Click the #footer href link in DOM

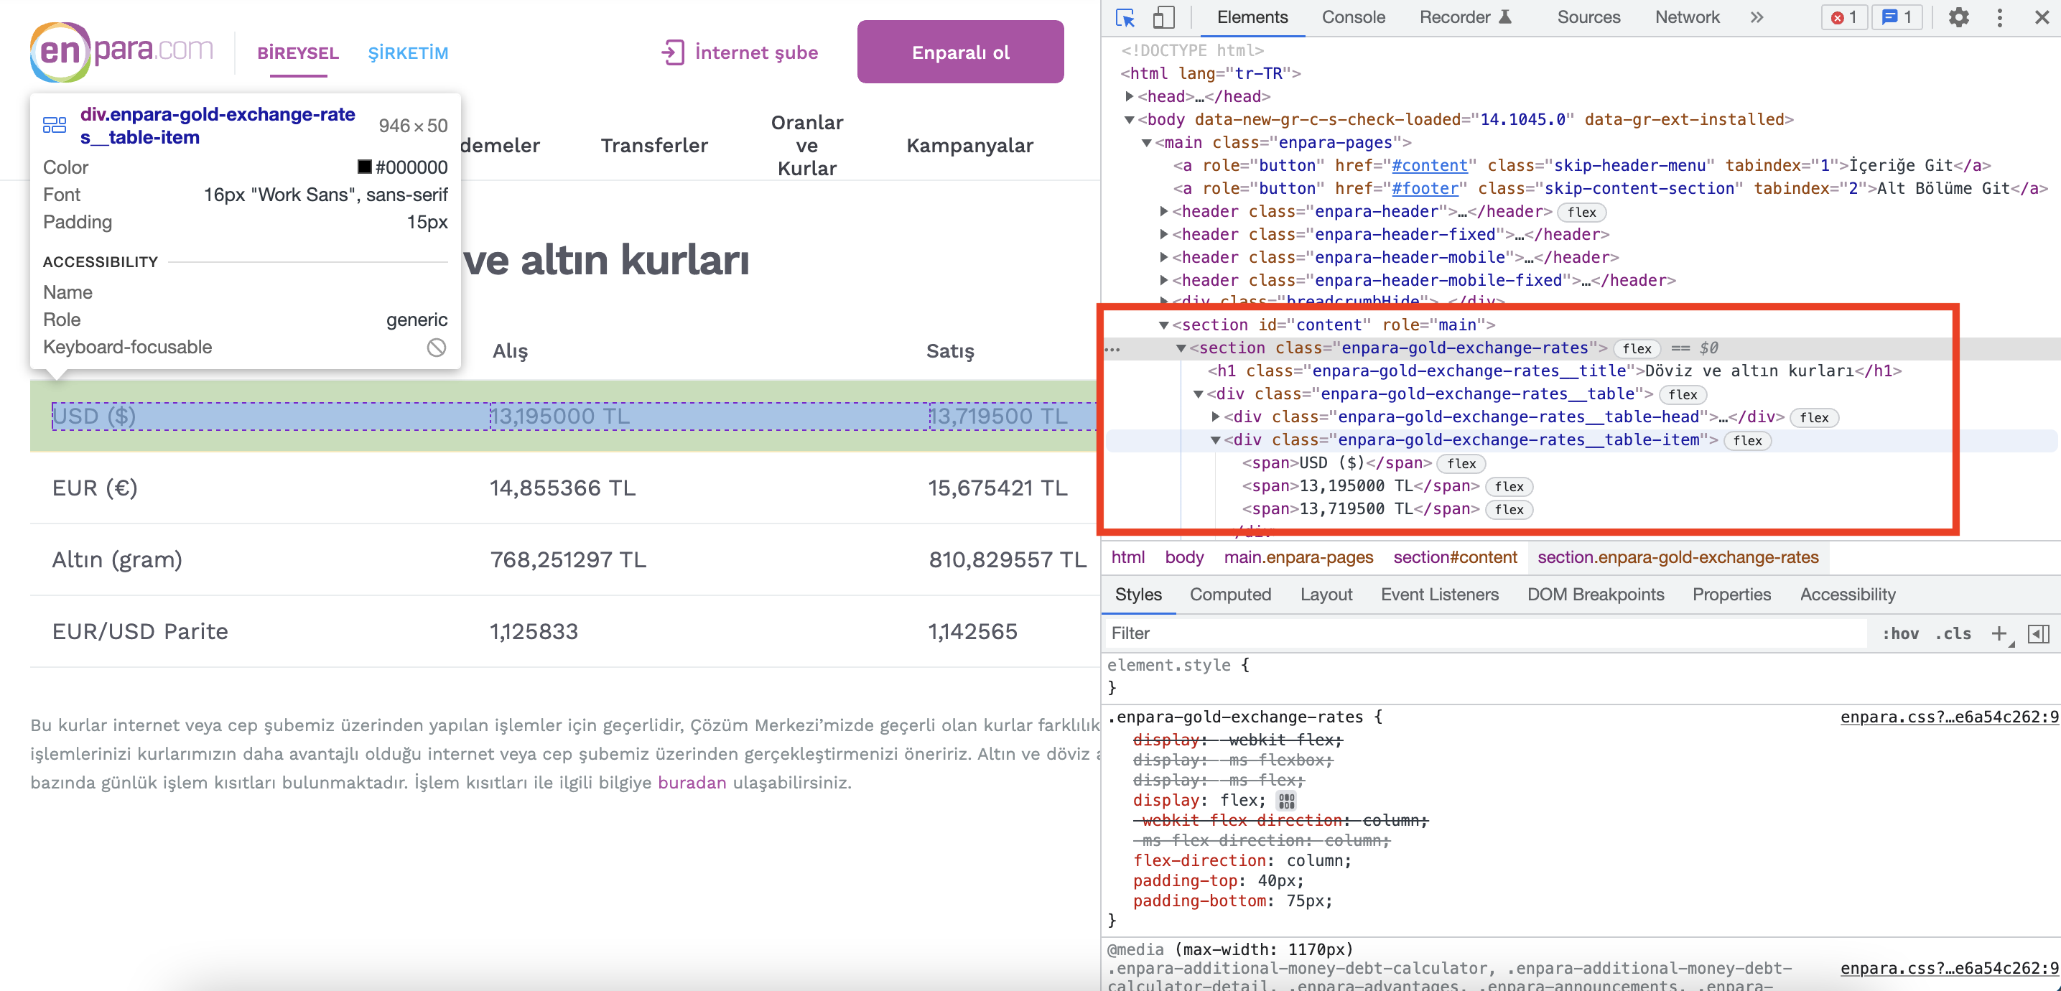[x=1424, y=189]
